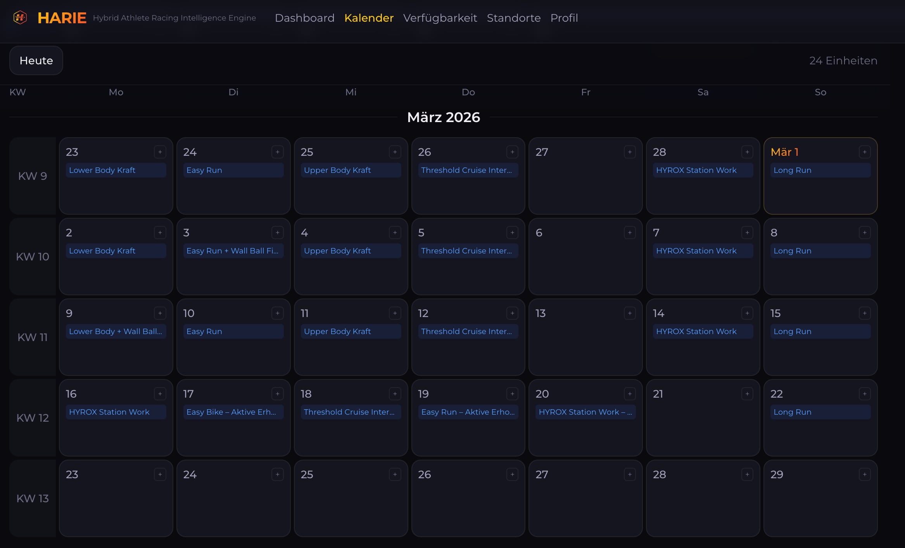This screenshot has height=548, width=905.
Task: Open the Standorte page
Action: click(x=513, y=18)
